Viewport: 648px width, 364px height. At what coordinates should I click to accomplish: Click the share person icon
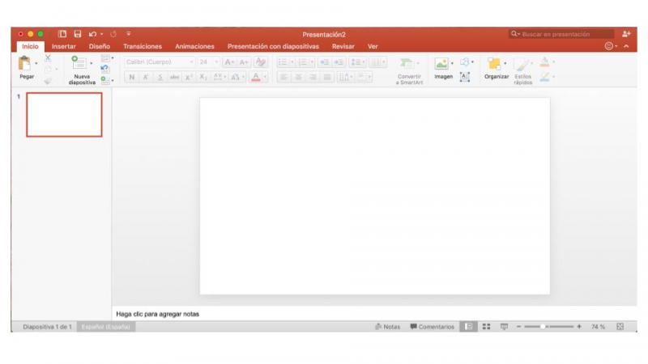point(626,34)
